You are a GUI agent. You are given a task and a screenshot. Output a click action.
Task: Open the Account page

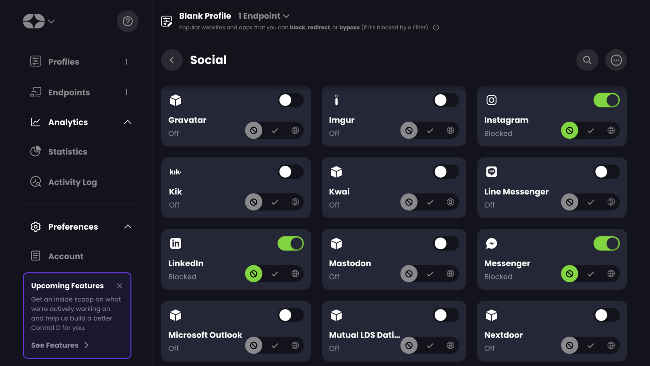65,256
